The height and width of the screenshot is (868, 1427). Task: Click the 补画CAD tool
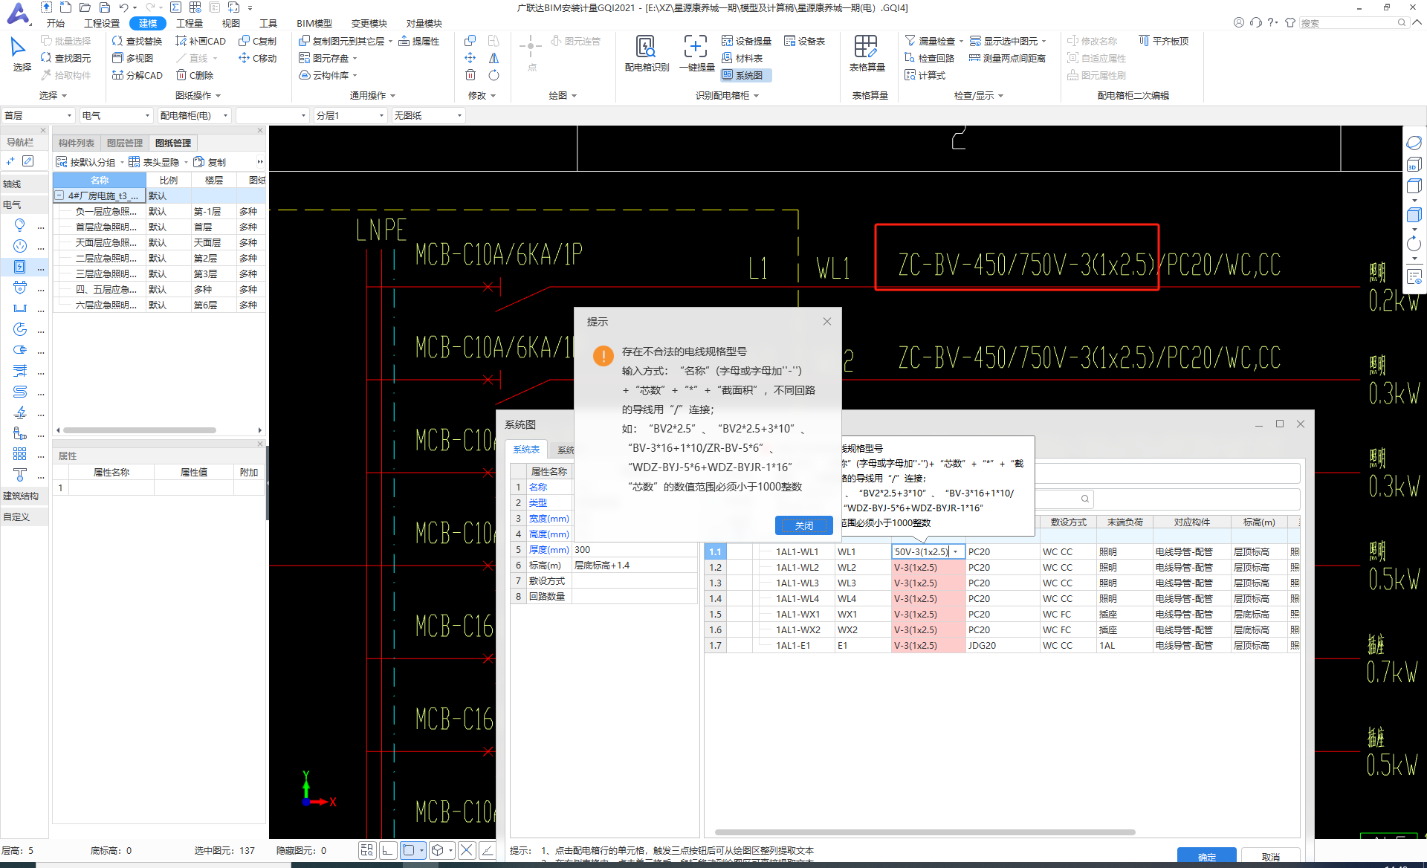[x=201, y=41]
